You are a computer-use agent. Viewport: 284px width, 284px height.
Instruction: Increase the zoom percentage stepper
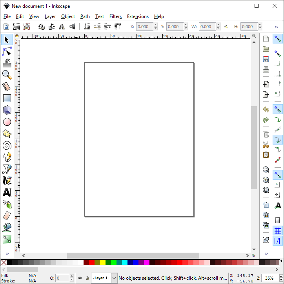(x=281, y=276)
